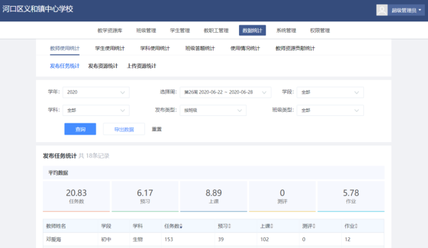
Task: Switch to 教师使用统计 tab
Action: pos(65,49)
